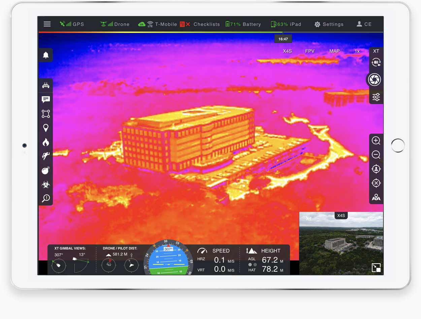Screen dimensions: 421x319
Task: Toggle the notification bell alert
Action: pos(46,55)
